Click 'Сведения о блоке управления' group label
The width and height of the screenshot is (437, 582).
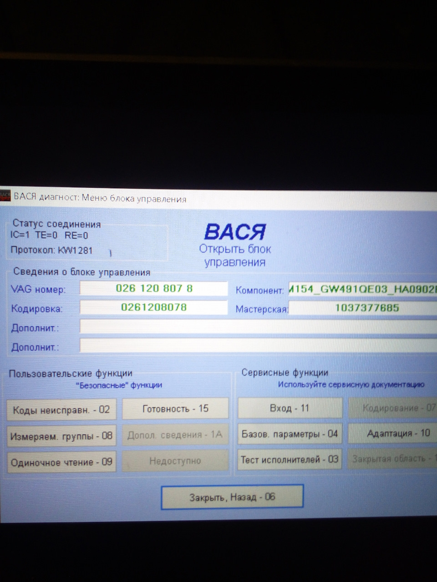click(x=82, y=272)
